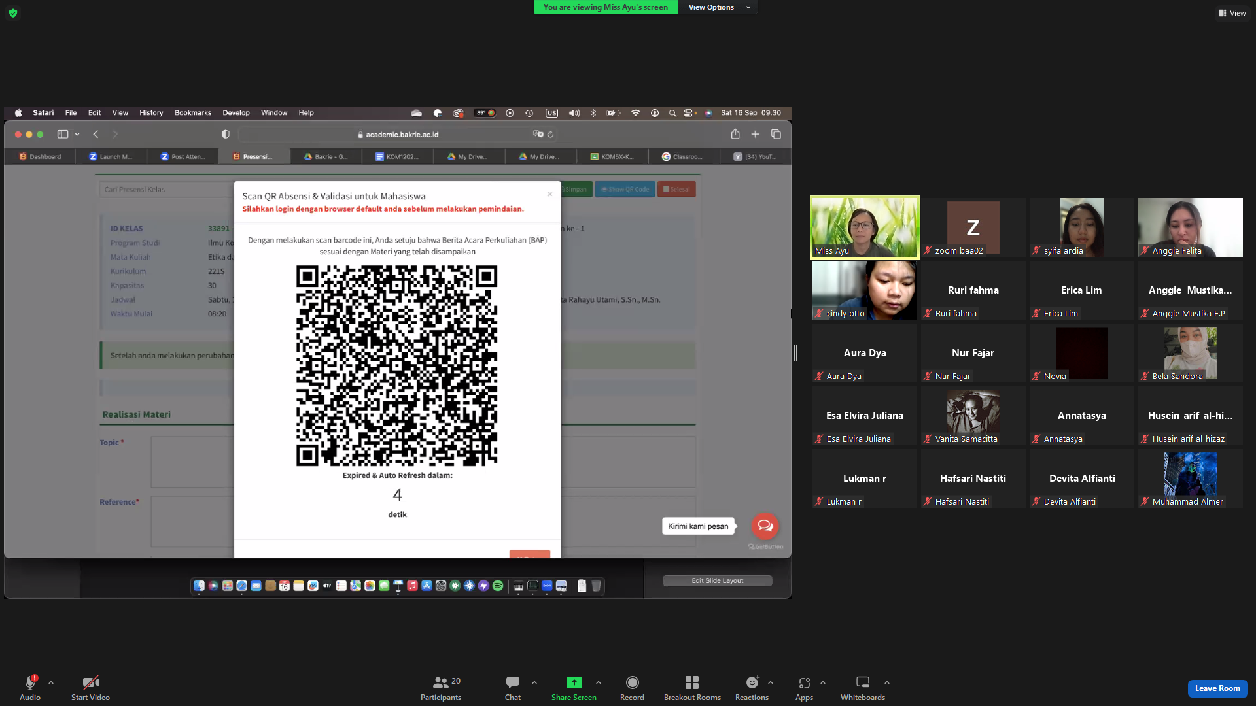1256x706 pixels.
Task: Click the Kirimi kami pesan label
Action: coord(698,526)
